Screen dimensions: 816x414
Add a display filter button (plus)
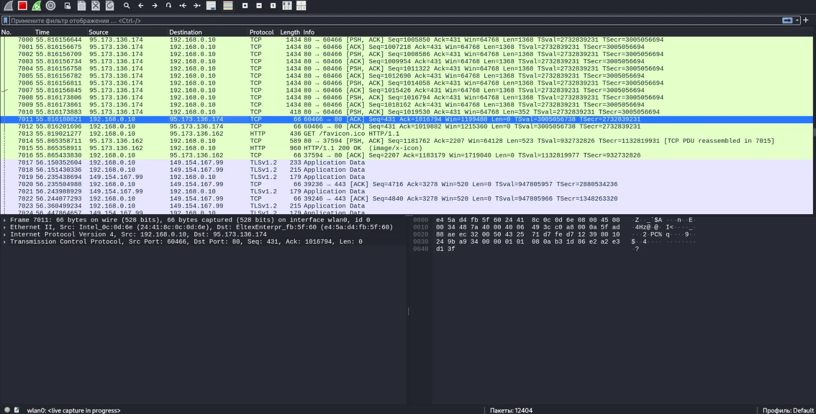pyautogui.click(x=806, y=20)
